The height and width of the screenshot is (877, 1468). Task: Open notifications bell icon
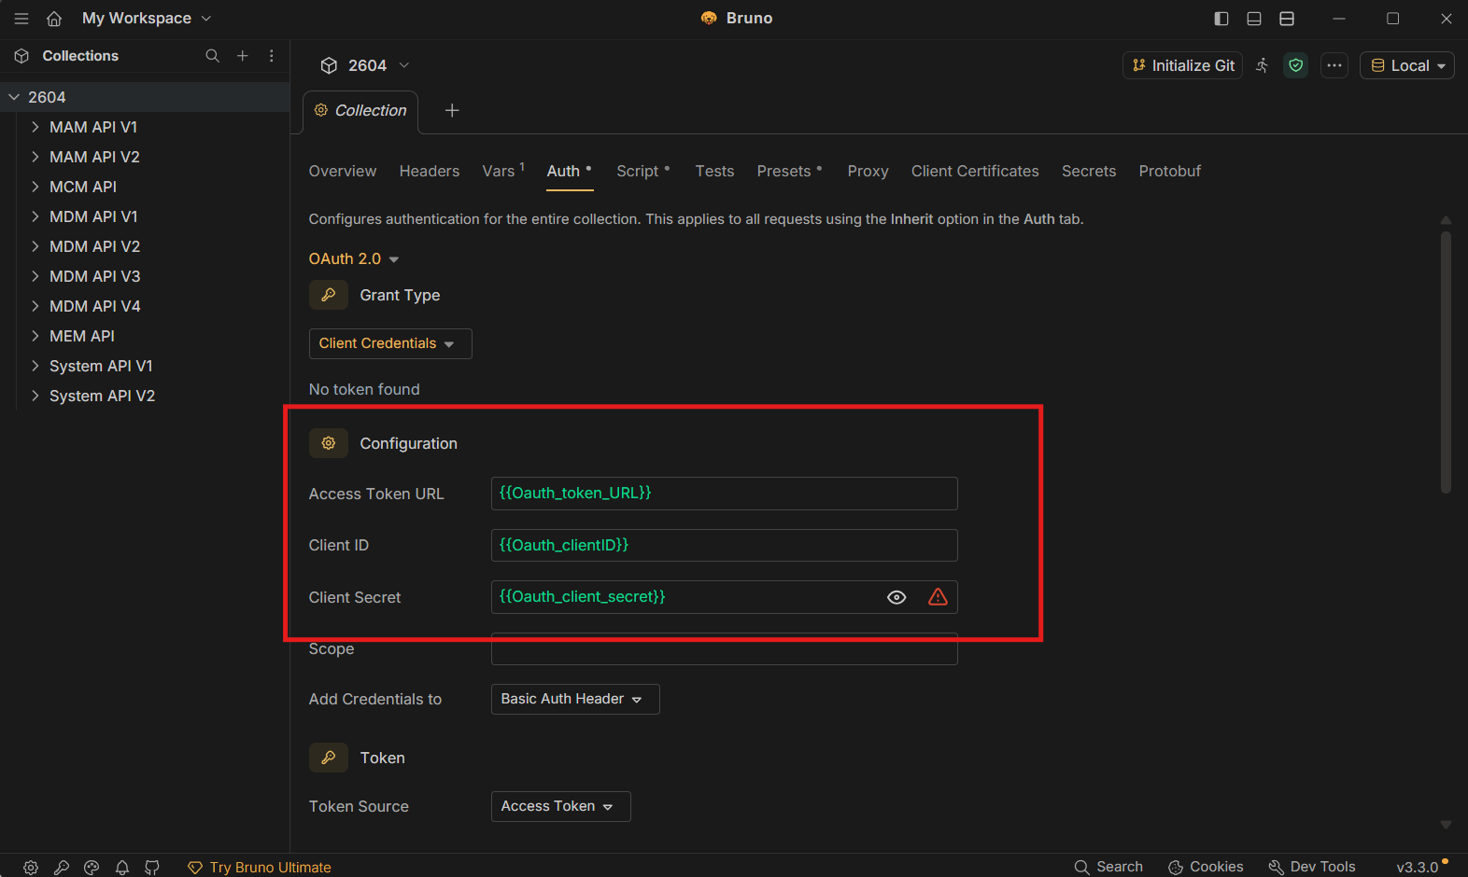(122, 868)
